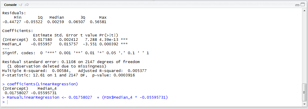Click the ~/ working directory path
The height and width of the screenshot is (109, 308).
point(20,4)
